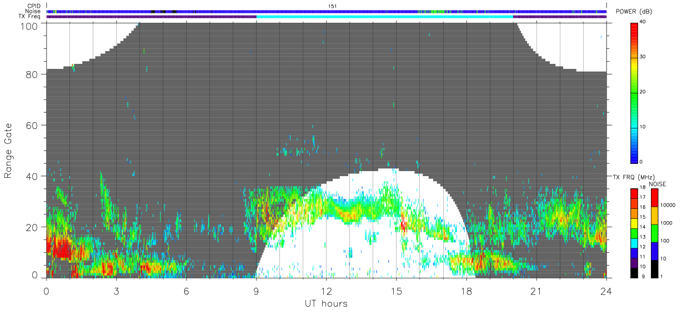The height and width of the screenshot is (315, 682).
Task: Click the '14' label on the TX FRQ scale
Action: coord(643,227)
